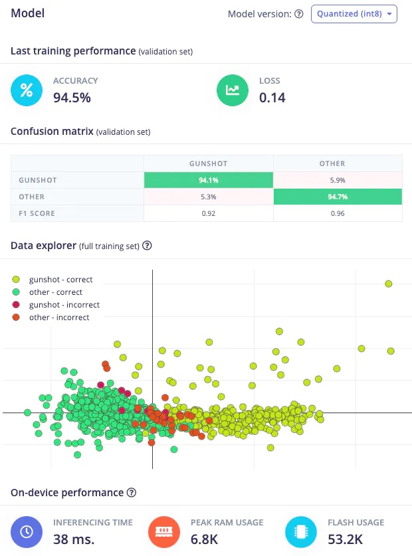The width and height of the screenshot is (412, 556).
Task: Click the blue percent accuracy icon
Action: coord(27,90)
